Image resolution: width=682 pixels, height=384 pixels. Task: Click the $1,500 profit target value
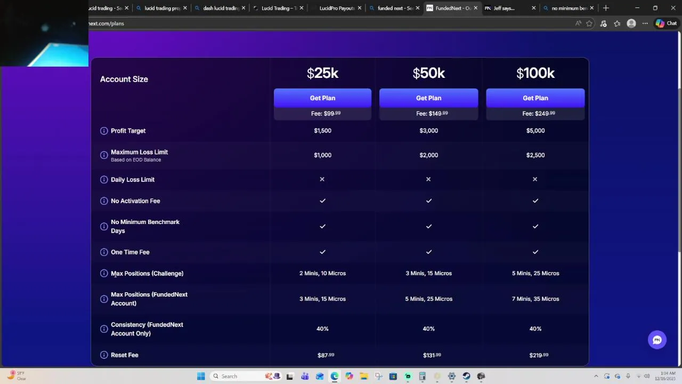[322, 131]
